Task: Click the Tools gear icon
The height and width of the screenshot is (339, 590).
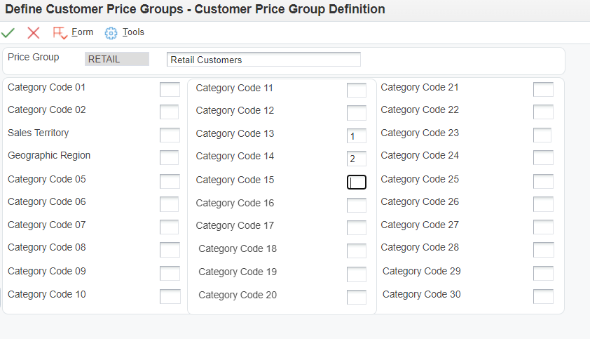Action: [x=111, y=33]
